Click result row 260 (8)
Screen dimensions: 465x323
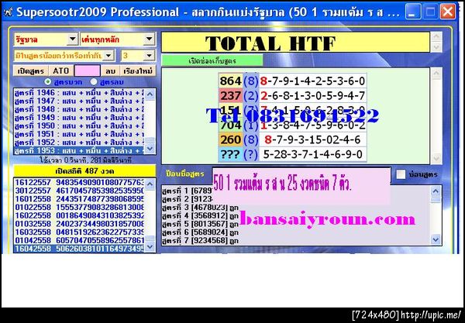(293, 139)
